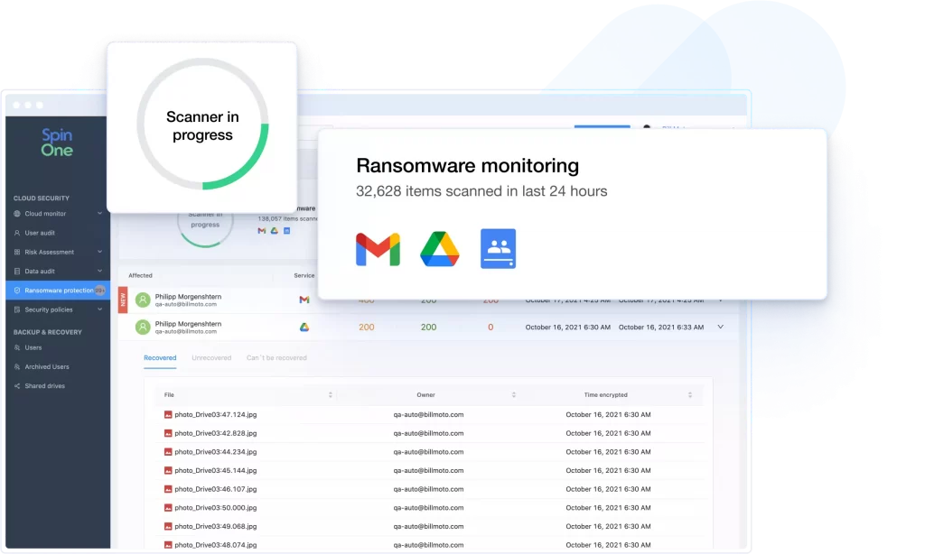Click the small Google Drive icon under items scanned

[x=275, y=231]
